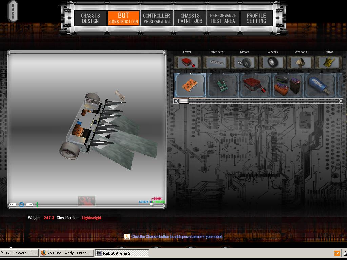
Task: Click the Power category label
Action: tap(187, 52)
